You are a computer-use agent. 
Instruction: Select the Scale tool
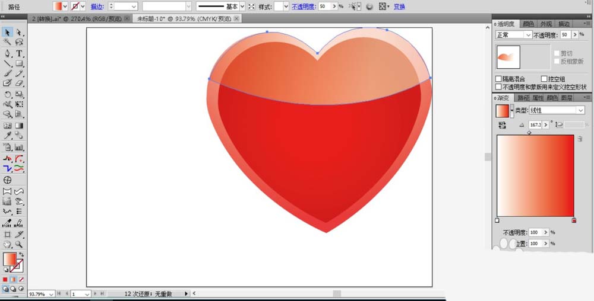pos(19,94)
